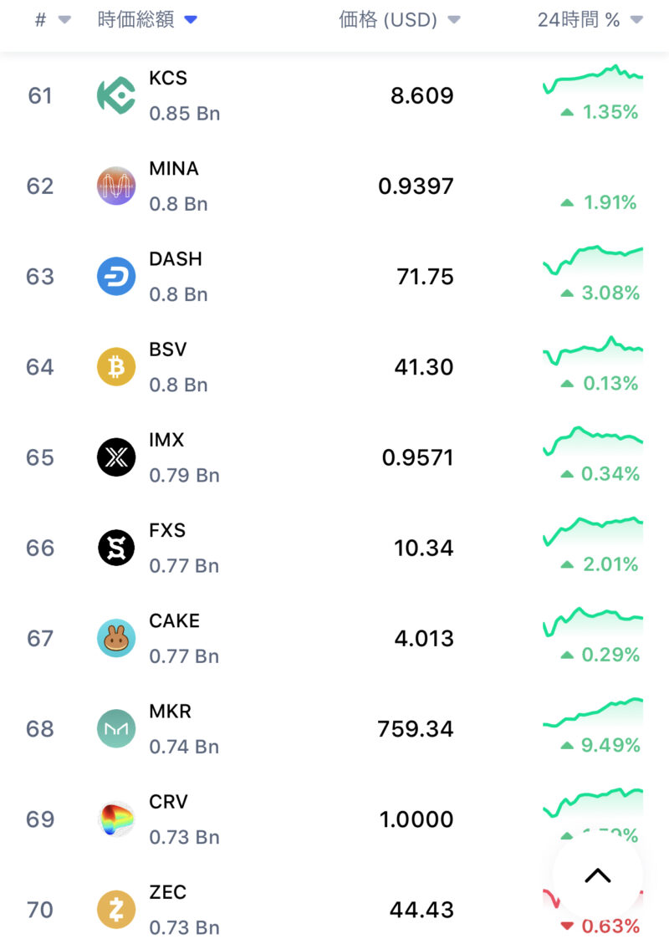Click the KCS coin logo icon

coord(115,95)
